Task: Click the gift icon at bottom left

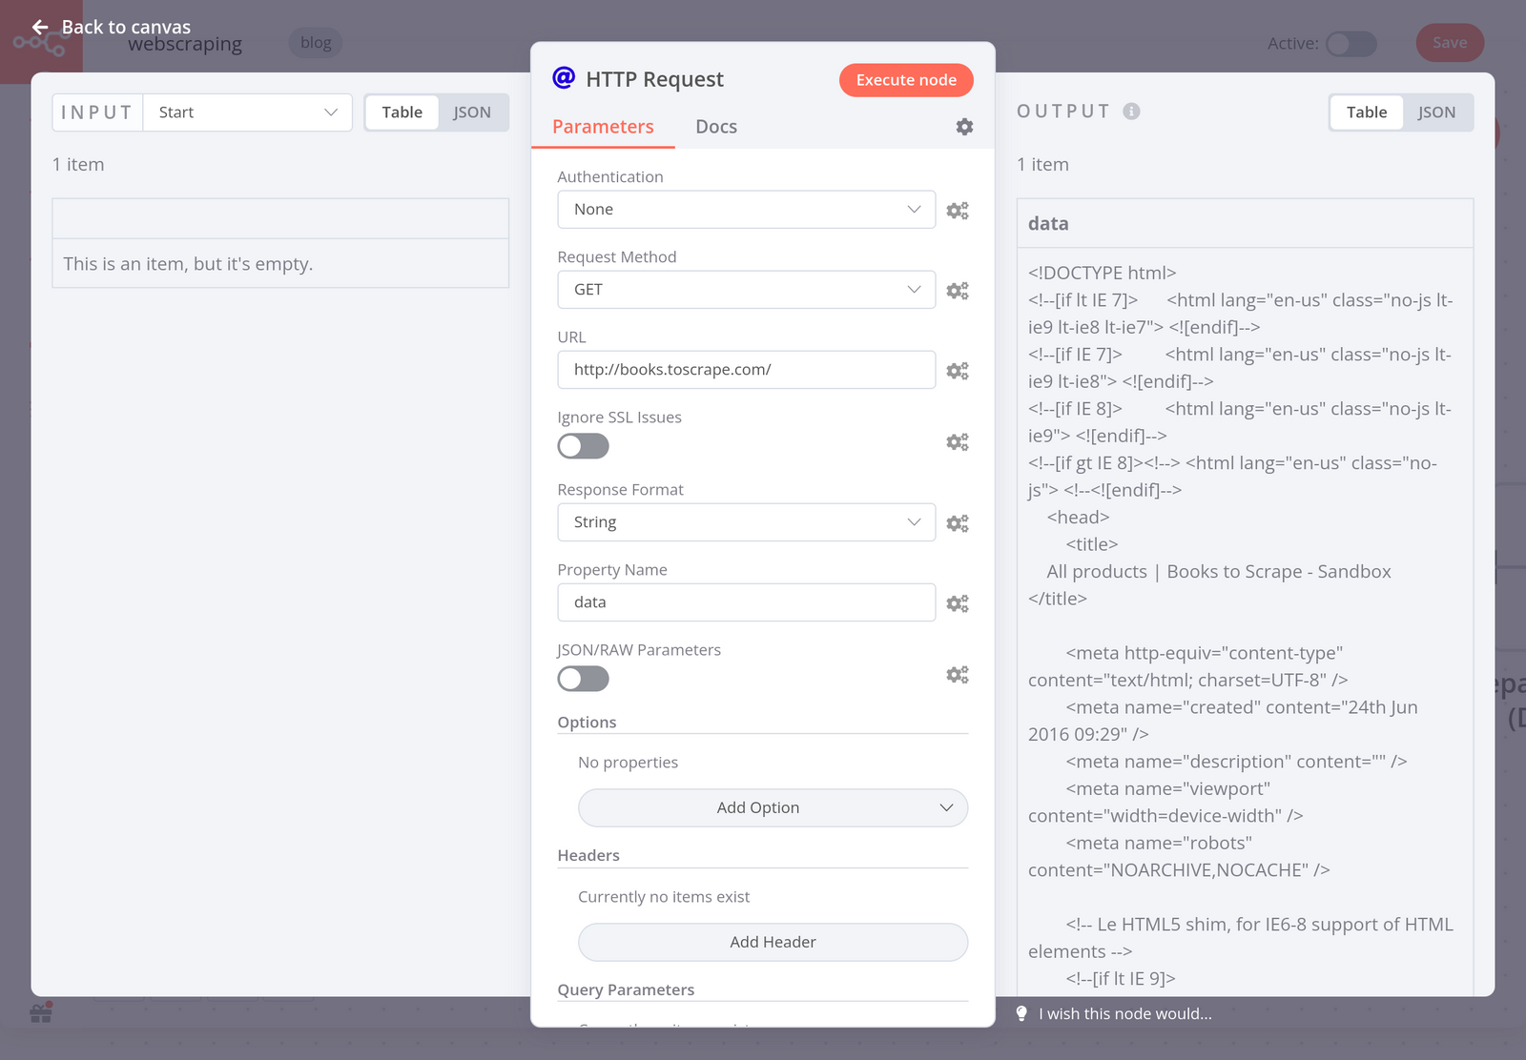Action: click(x=41, y=1013)
